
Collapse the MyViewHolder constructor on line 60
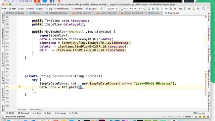16,32
